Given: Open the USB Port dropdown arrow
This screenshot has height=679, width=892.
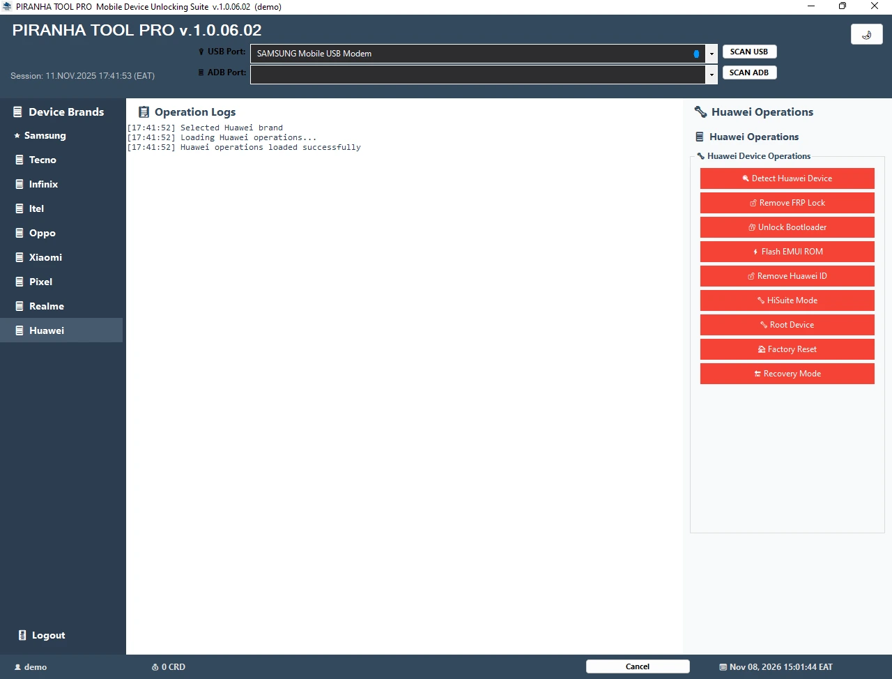Looking at the screenshot, I should 712,54.
